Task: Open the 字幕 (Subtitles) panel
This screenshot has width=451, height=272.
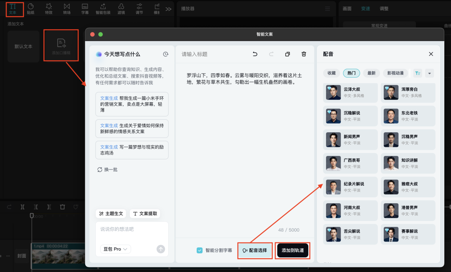Action: 84,8
